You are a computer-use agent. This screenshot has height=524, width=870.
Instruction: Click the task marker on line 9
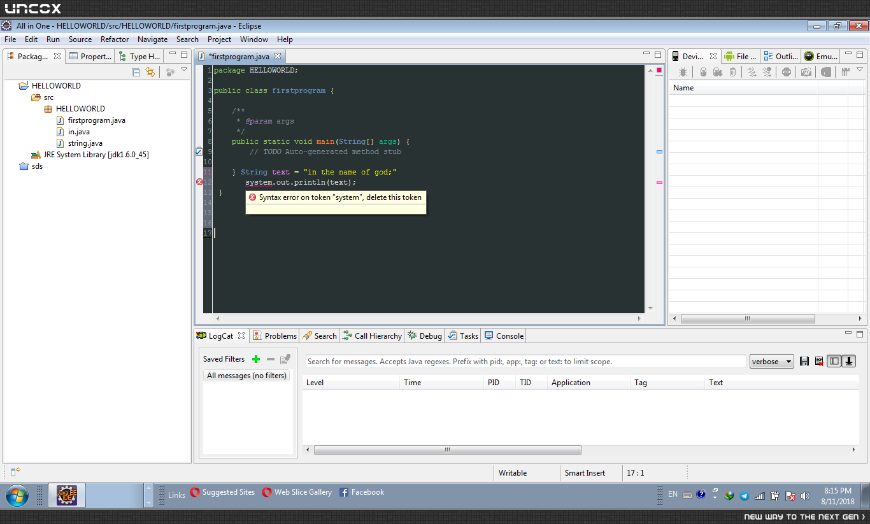pos(199,152)
